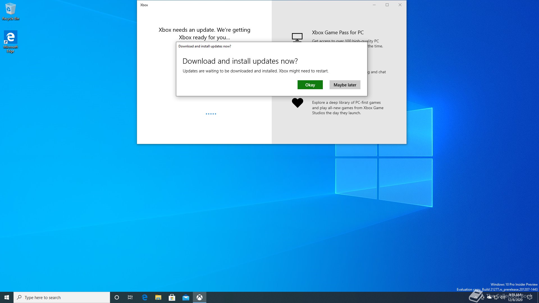
Task: Select the Xbox app taskbar icon
Action: [200, 297]
